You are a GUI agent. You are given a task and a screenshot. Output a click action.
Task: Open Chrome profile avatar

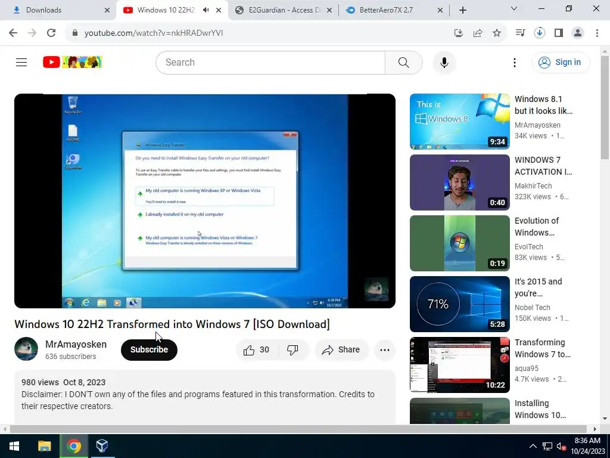(x=578, y=33)
